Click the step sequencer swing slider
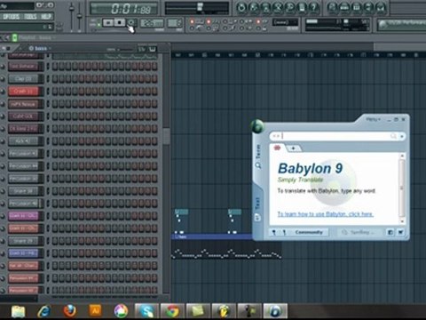426x320 pixels. (x=126, y=49)
